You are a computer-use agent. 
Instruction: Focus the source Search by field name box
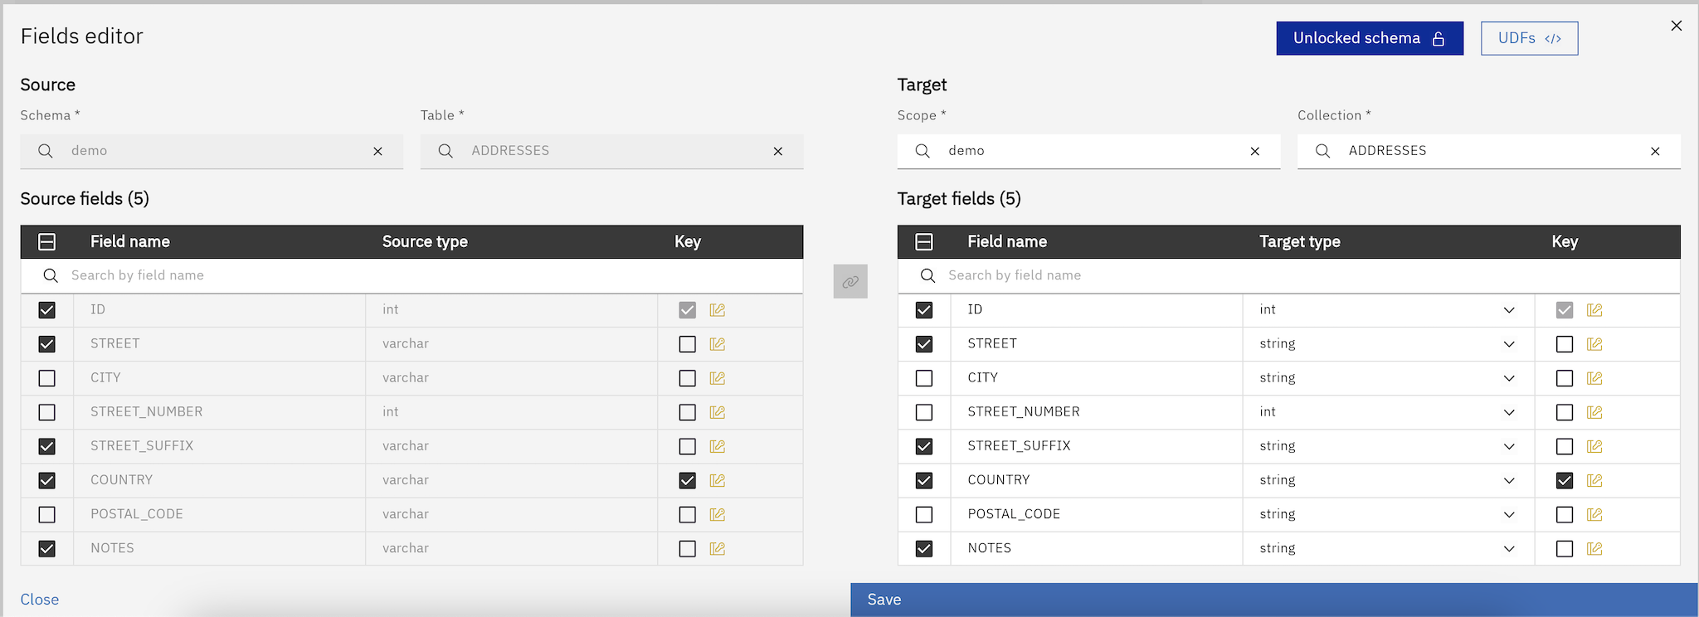[x=412, y=275]
